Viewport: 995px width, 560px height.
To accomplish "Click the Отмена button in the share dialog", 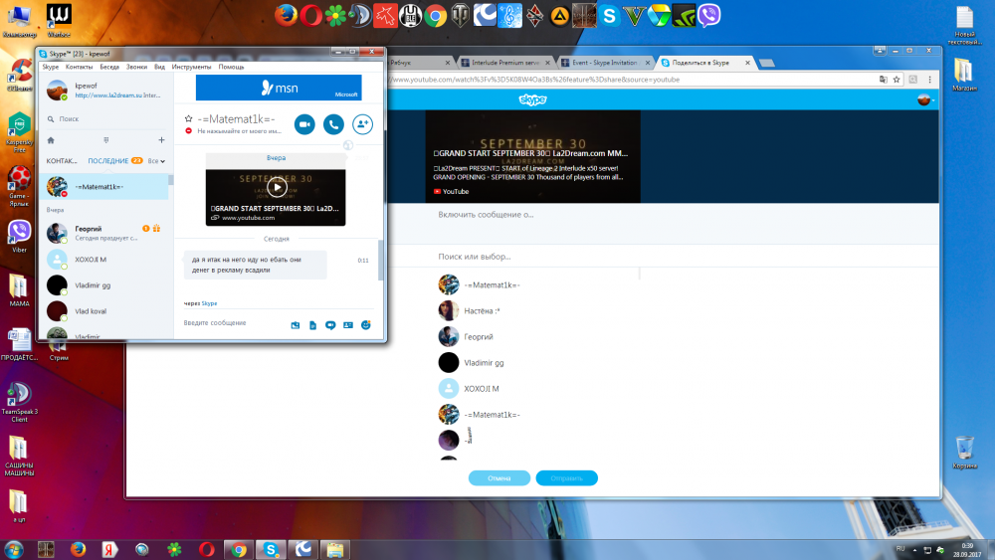I will 498,478.
